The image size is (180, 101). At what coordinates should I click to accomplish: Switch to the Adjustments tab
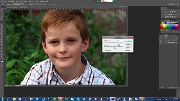tap(164, 8)
